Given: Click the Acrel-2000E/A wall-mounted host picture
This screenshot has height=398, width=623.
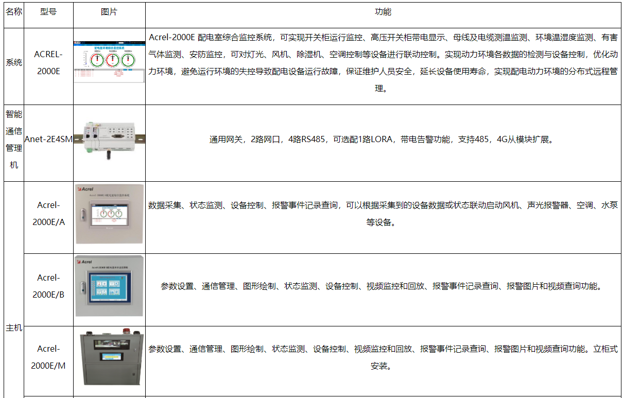Looking at the screenshot, I should coord(109,213).
